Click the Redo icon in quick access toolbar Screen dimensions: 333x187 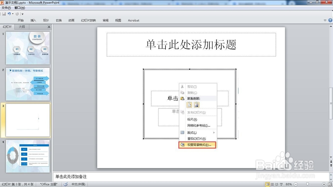[17, 14]
